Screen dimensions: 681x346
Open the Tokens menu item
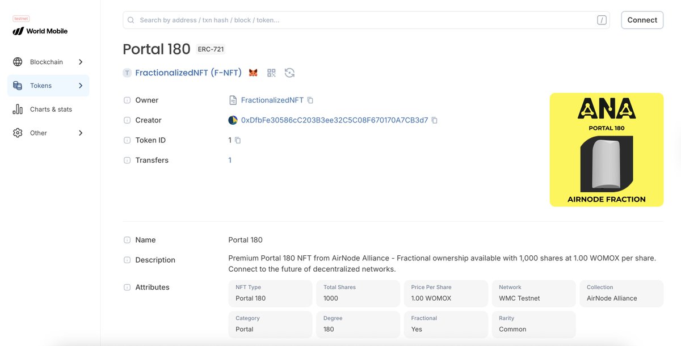48,86
